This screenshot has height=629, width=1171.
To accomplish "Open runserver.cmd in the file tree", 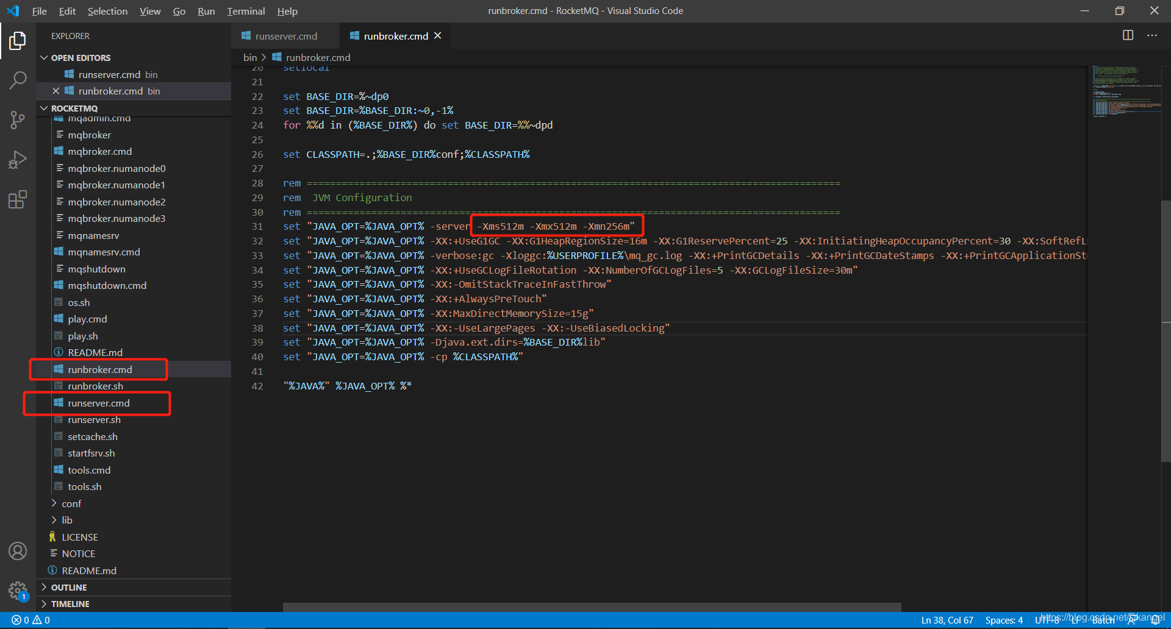I will point(134,403).
